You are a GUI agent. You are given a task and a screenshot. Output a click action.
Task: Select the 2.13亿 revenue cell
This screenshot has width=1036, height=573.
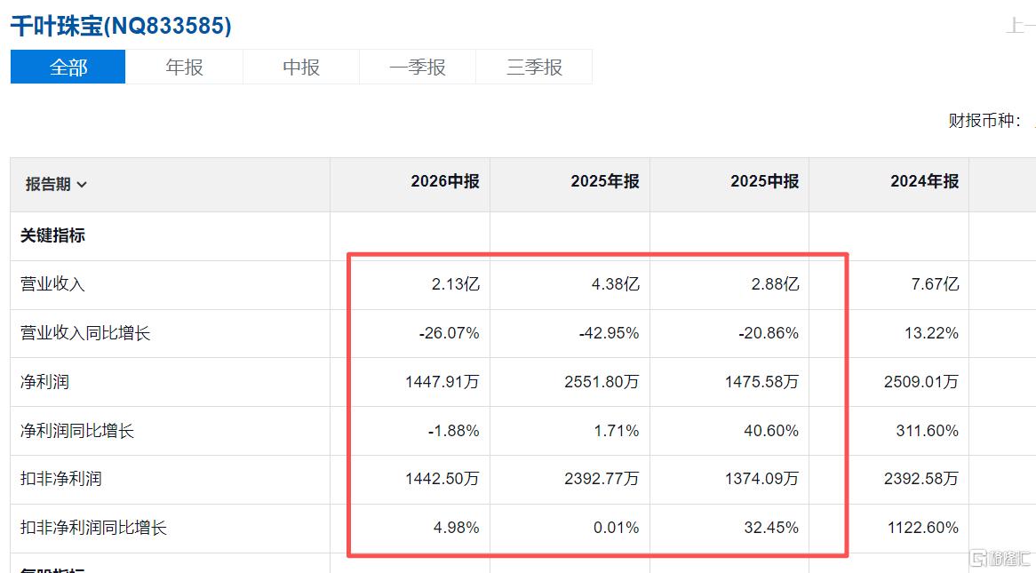coord(456,284)
